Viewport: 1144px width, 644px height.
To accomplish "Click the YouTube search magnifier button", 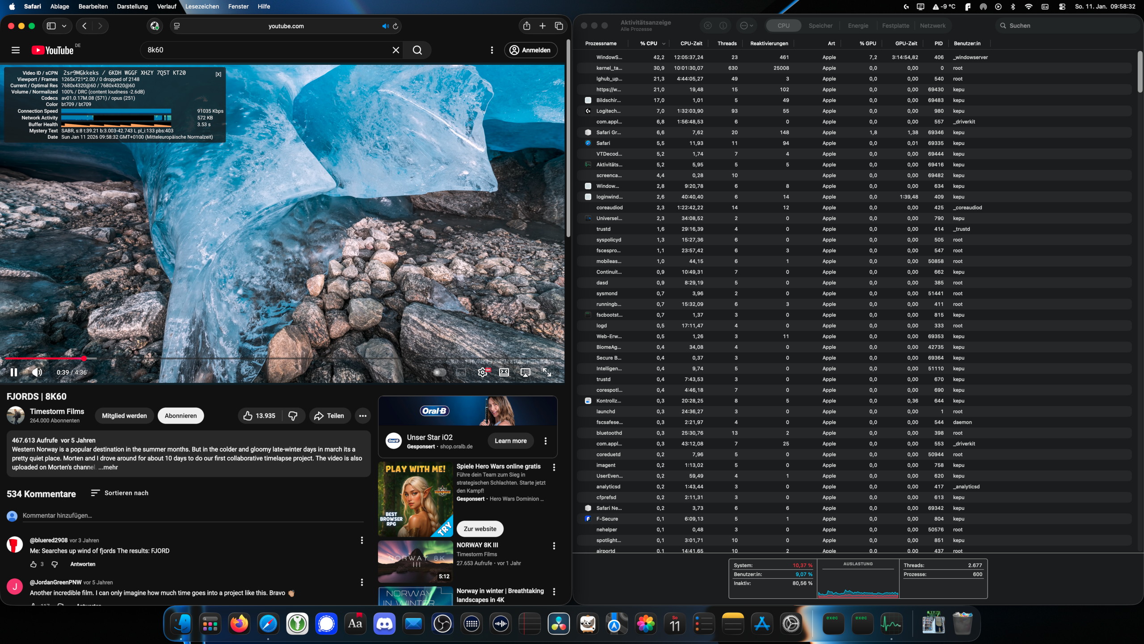I will click(417, 50).
